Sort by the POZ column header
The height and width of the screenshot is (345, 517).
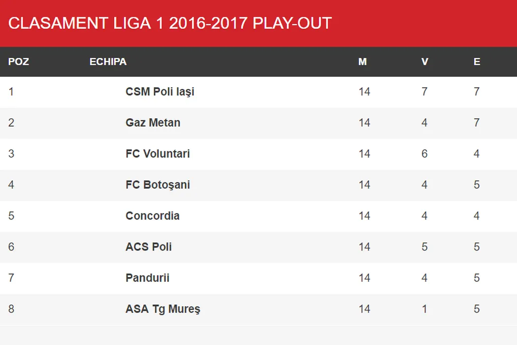19,62
